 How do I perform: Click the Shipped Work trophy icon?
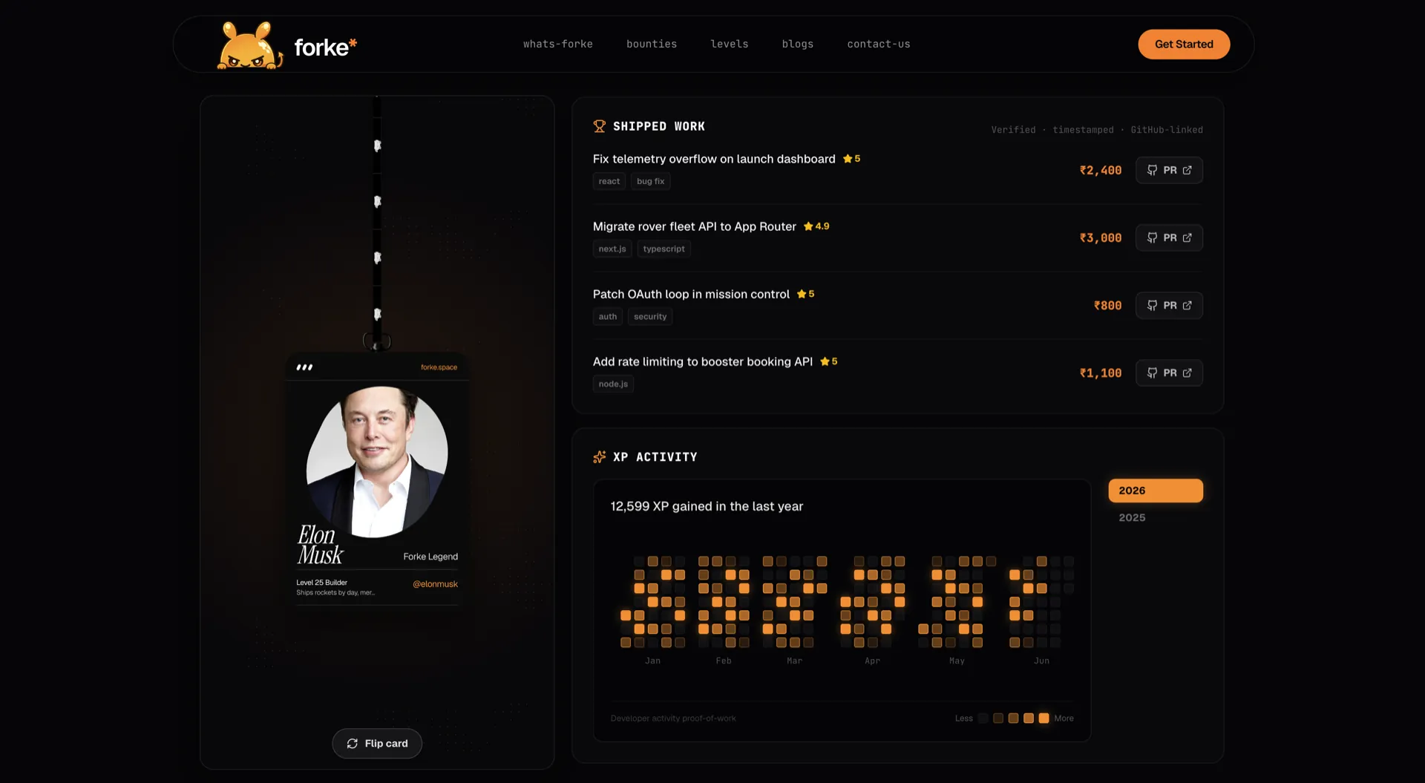click(x=599, y=126)
